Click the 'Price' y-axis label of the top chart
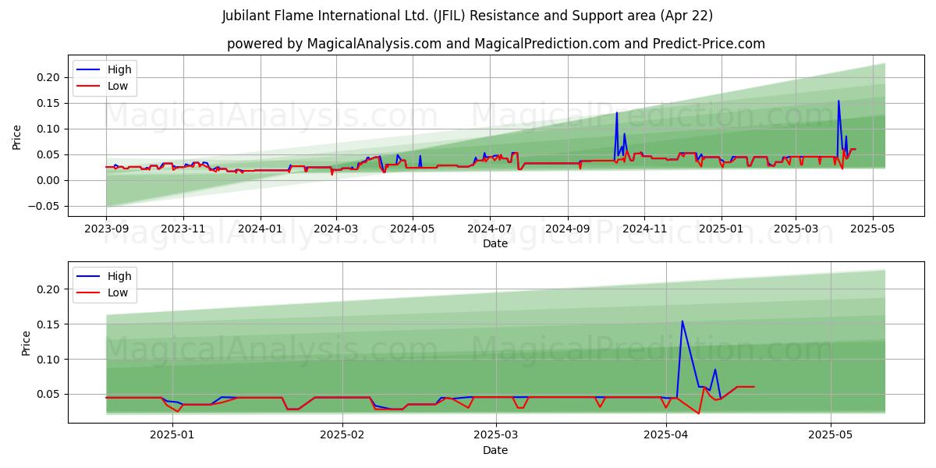The width and height of the screenshot is (936, 468). (17, 136)
